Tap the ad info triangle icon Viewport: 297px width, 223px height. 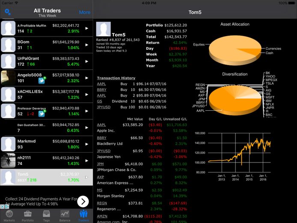pos(6,206)
